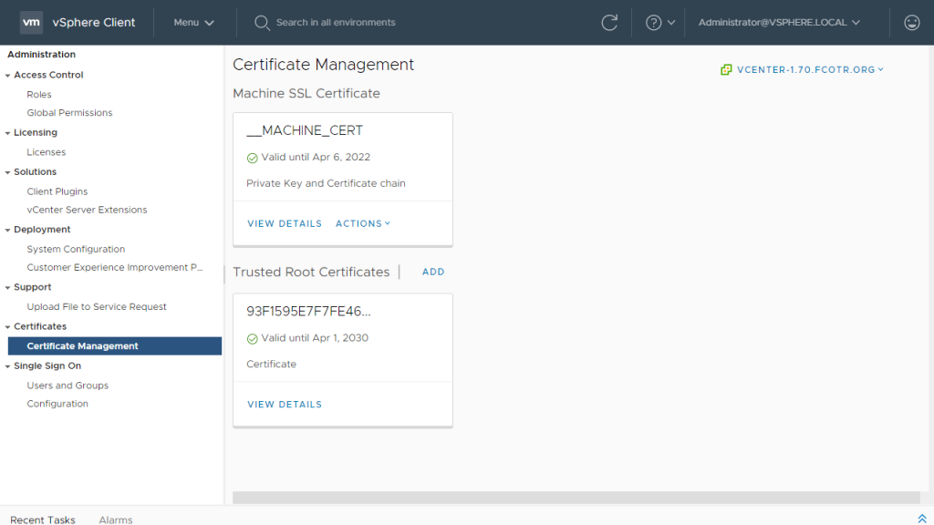Click the green valid checkmark on __MACHINE_CERT
Viewport: 934px width, 525px height.
point(253,158)
